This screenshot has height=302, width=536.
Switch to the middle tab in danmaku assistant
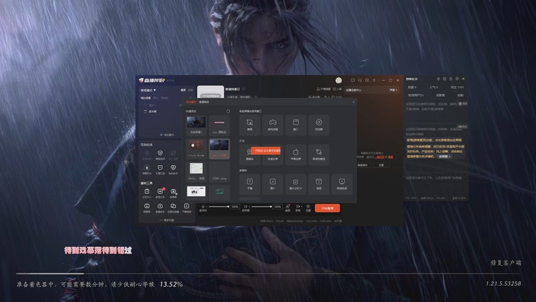click(x=440, y=95)
